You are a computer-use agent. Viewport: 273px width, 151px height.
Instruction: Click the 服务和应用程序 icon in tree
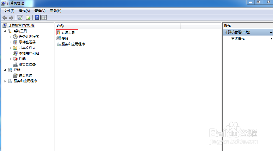point(10,81)
